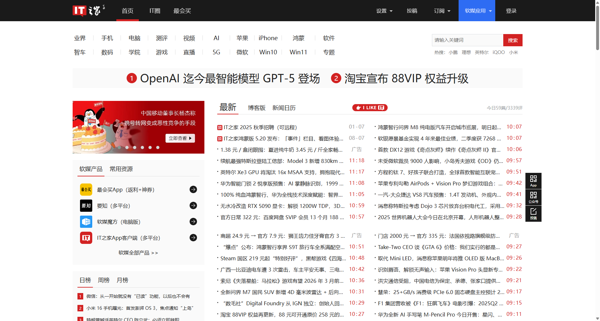Click arrow icon beside 要知（多平台）

click(193, 206)
